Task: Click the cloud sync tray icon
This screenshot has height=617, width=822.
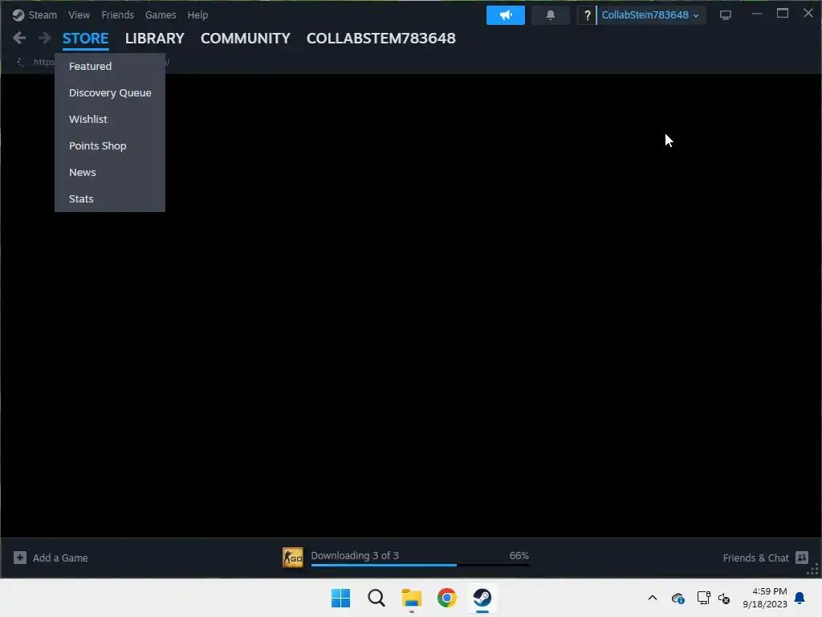Action: 678,598
